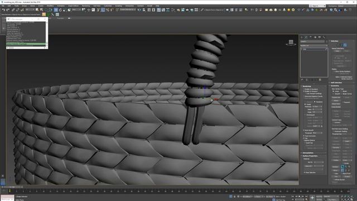Toggle the Percent Snap button
The width and height of the screenshot is (357, 201).
click(x=108, y=10)
